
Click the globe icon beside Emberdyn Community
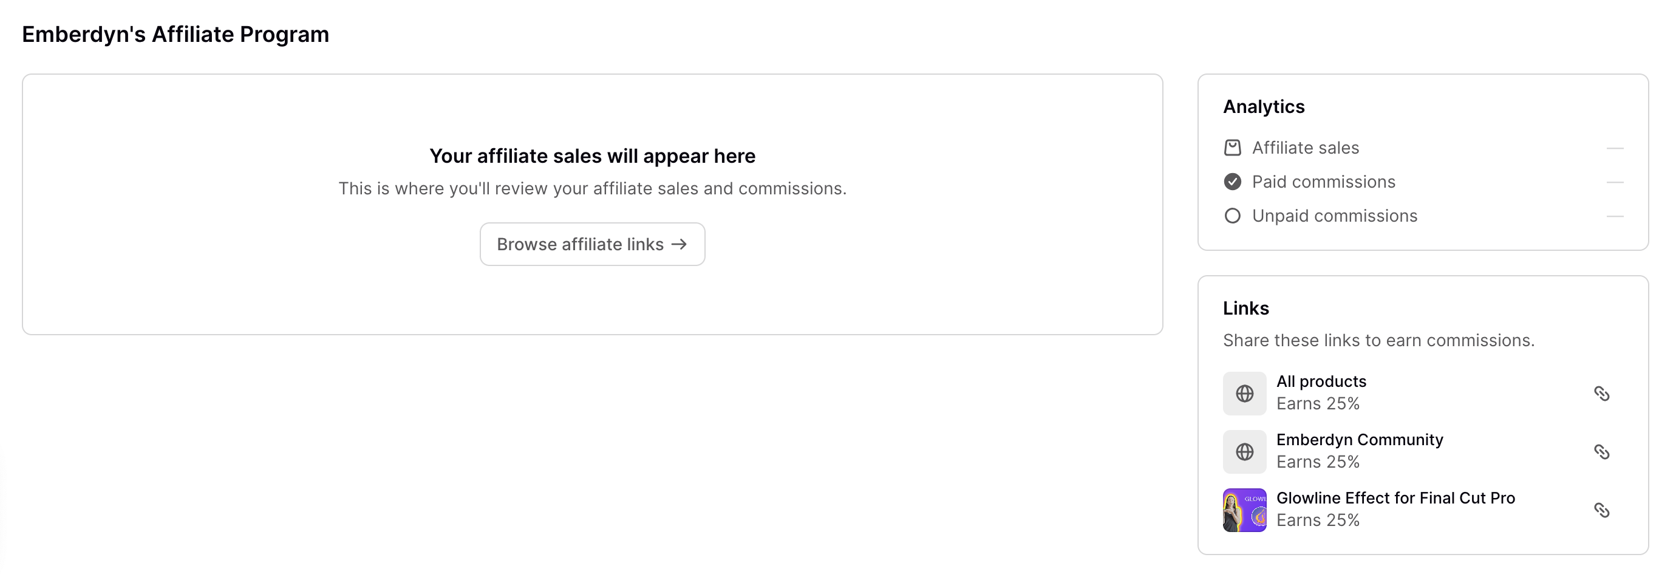click(x=1244, y=451)
